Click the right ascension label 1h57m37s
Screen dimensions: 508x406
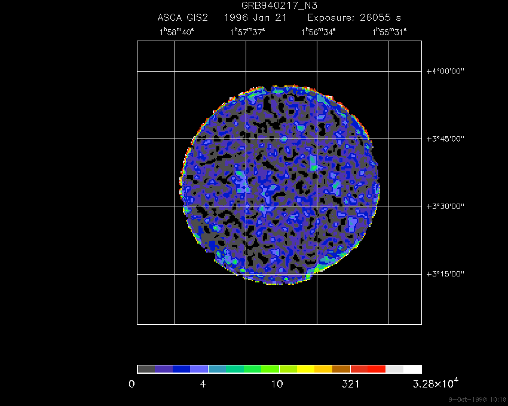point(248,32)
